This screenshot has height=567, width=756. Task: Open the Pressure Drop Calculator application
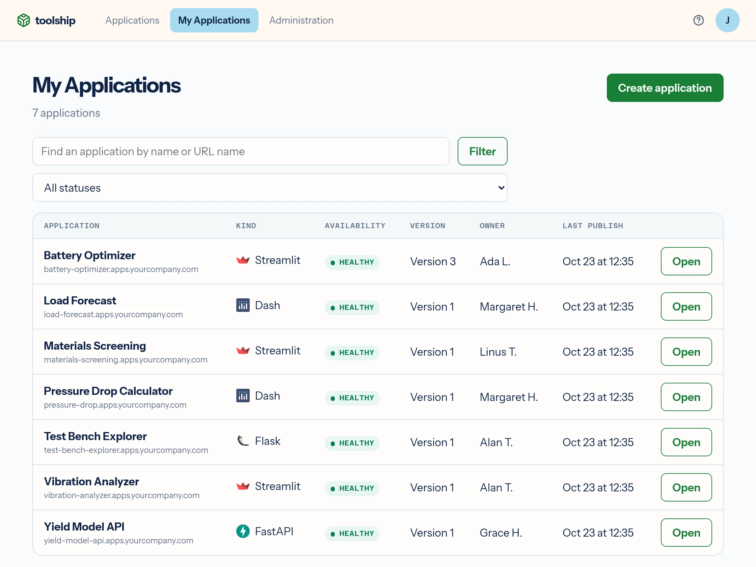pos(686,397)
